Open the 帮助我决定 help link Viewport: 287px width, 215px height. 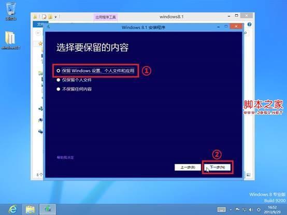65,157
